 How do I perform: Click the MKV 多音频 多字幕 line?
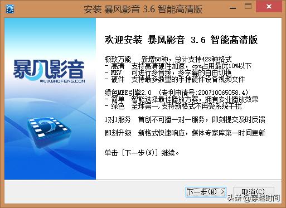click(x=168, y=72)
